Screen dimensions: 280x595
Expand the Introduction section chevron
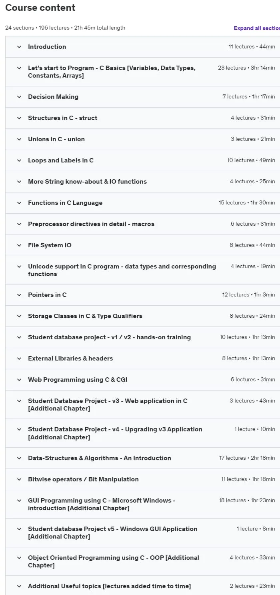click(19, 47)
